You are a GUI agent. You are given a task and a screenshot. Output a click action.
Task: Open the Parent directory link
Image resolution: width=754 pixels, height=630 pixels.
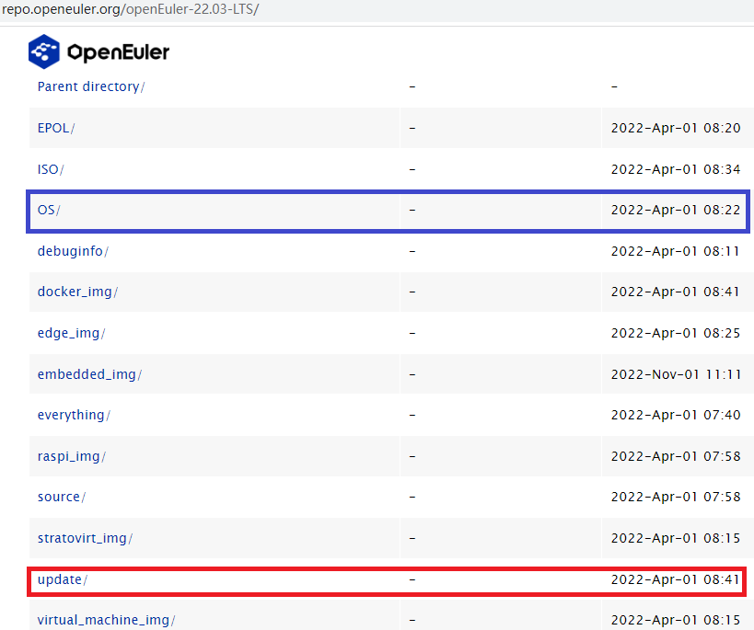[x=87, y=86]
